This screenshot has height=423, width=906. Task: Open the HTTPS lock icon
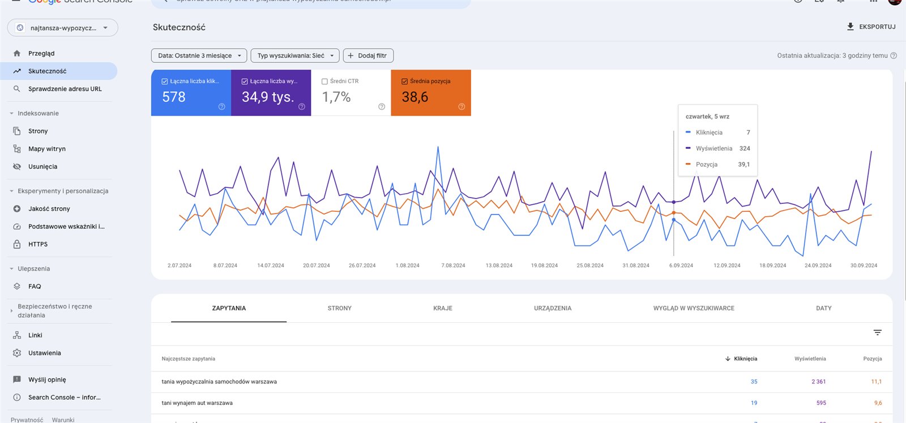click(x=17, y=244)
